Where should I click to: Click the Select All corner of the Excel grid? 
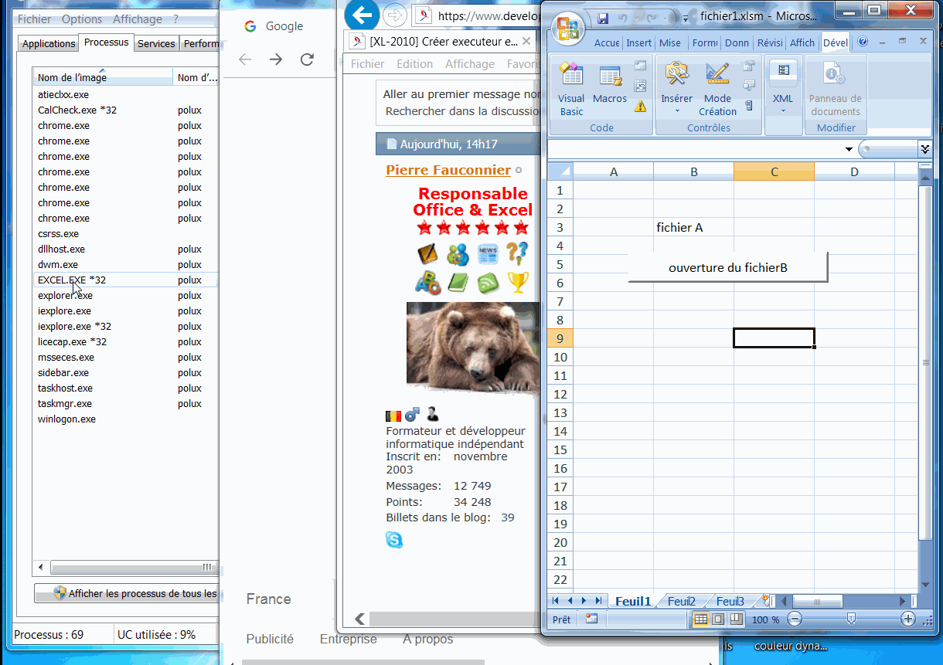tap(560, 171)
